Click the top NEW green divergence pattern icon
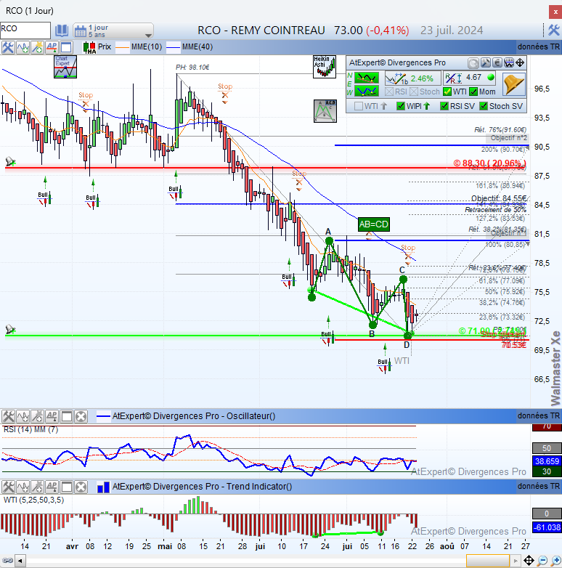The width and height of the screenshot is (562, 568). pyautogui.click(x=367, y=78)
